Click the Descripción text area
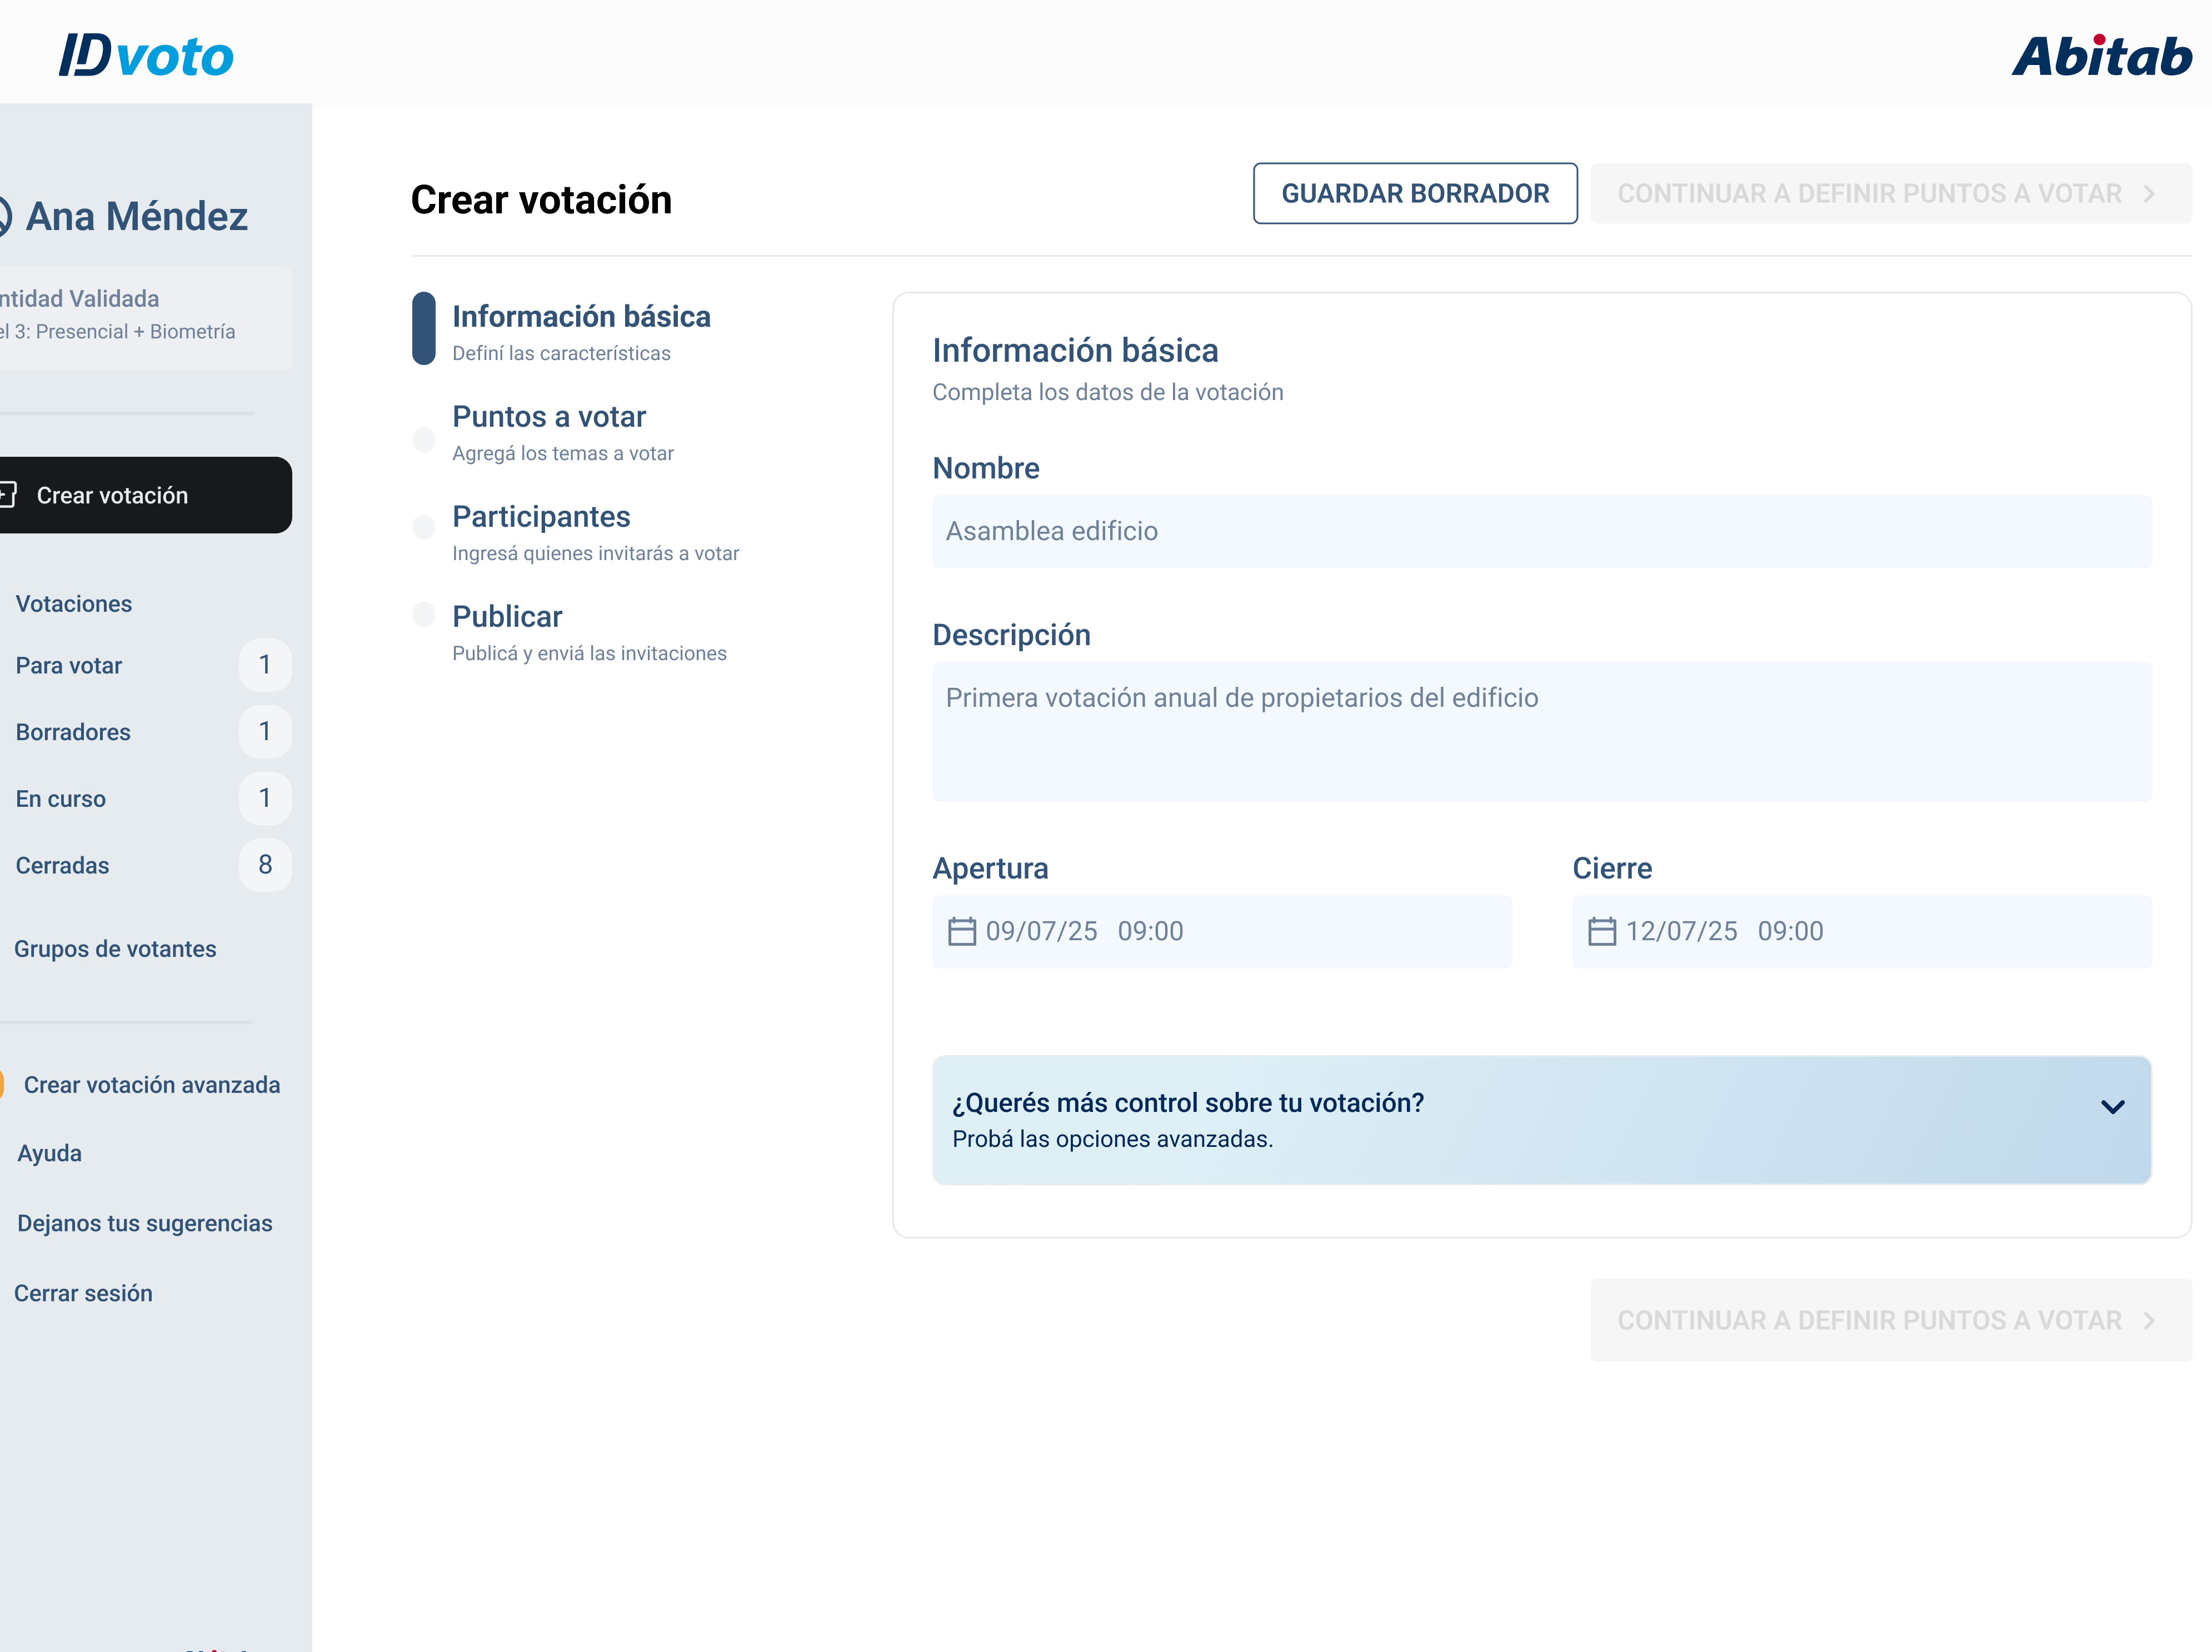The image size is (2212, 1652). [x=1541, y=731]
